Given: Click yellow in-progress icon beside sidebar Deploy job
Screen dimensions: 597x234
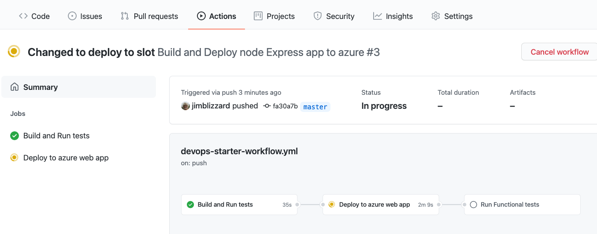Looking at the screenshot, I should [x=15, y=157].
